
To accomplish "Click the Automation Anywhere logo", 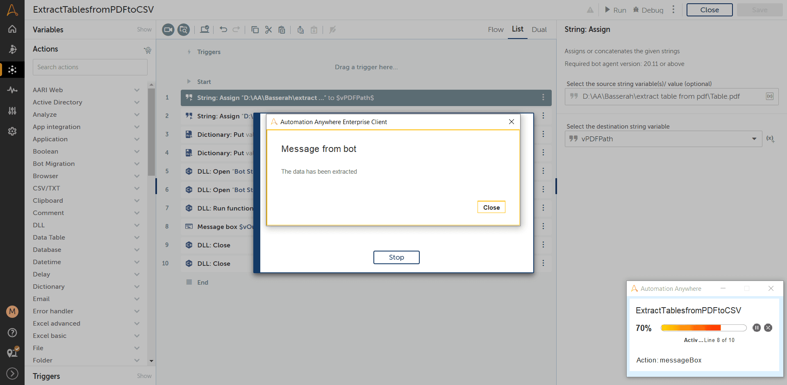I will 12,10.
